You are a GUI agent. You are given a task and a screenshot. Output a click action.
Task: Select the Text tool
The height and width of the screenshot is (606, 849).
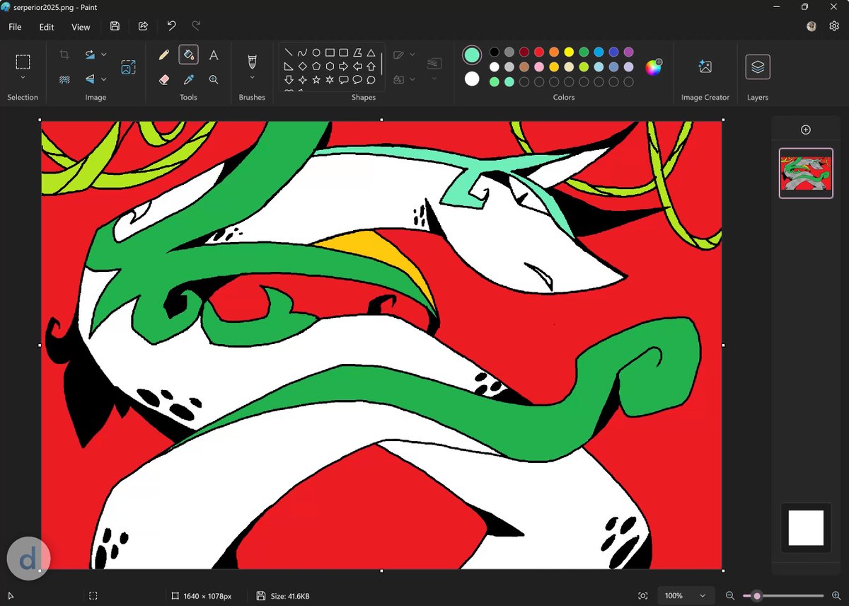213,55
